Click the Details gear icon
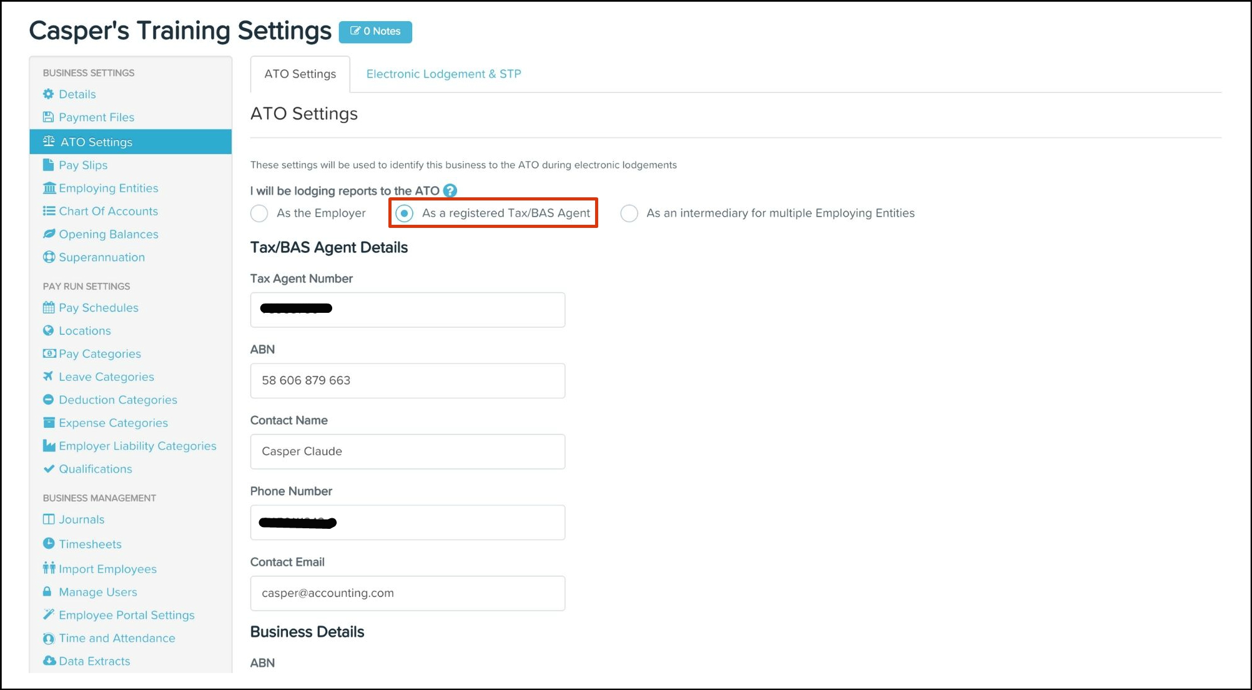The height and width of the screenshot is (690, 1252). point(49,94)
